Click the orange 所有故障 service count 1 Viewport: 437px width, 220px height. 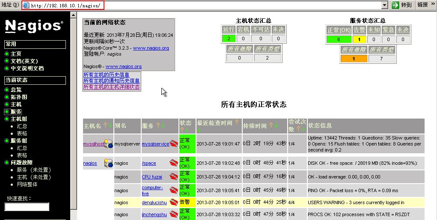tap(354, 59)
